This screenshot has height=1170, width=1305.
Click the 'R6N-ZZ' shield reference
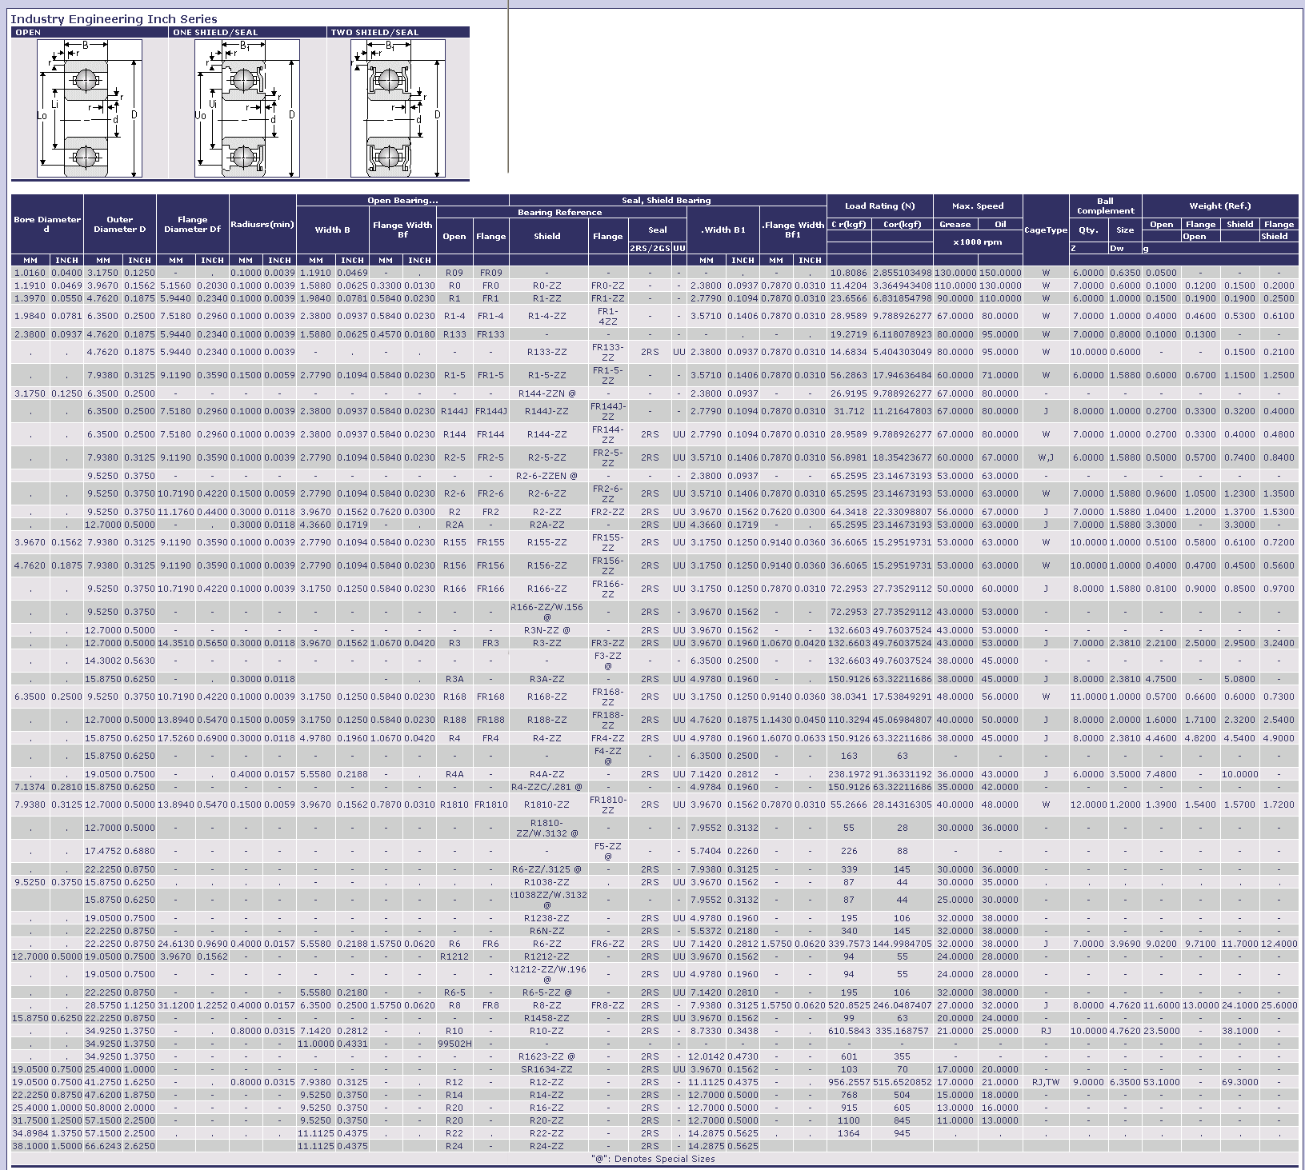pyautogui.click(x=547, y=931)
